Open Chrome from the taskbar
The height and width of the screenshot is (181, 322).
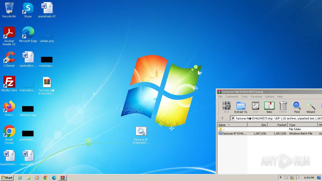click(x=46, y=178)
